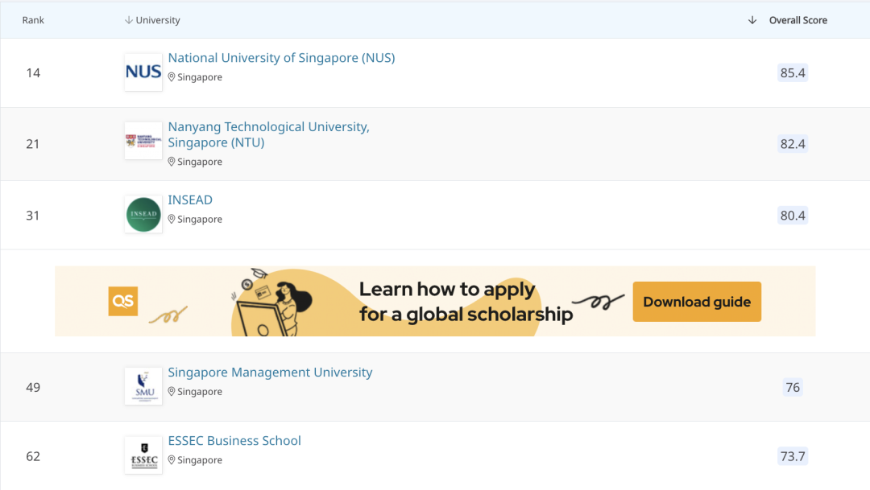The width and height of the screenshot is (870, 490).
Task: Open ESSEC Business School link
Action: tap(234, 441)
